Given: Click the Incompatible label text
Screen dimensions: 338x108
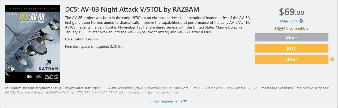Looking at the screenshot, I should pyautogui.click(x=297, y=28).
